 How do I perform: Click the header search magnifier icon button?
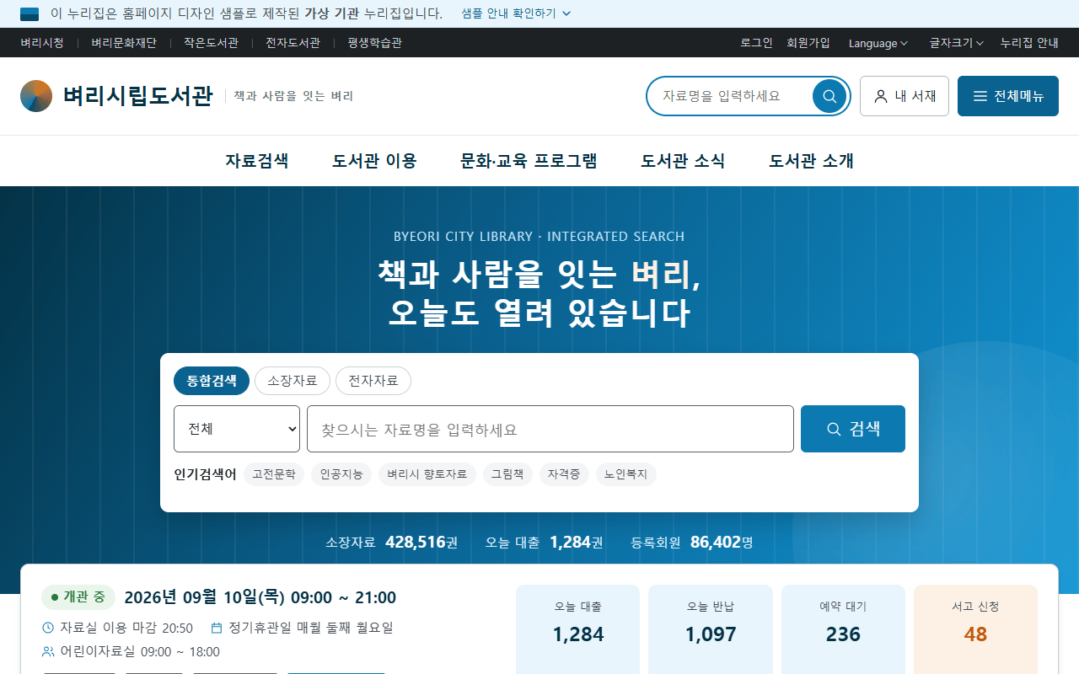click(829, 96)
